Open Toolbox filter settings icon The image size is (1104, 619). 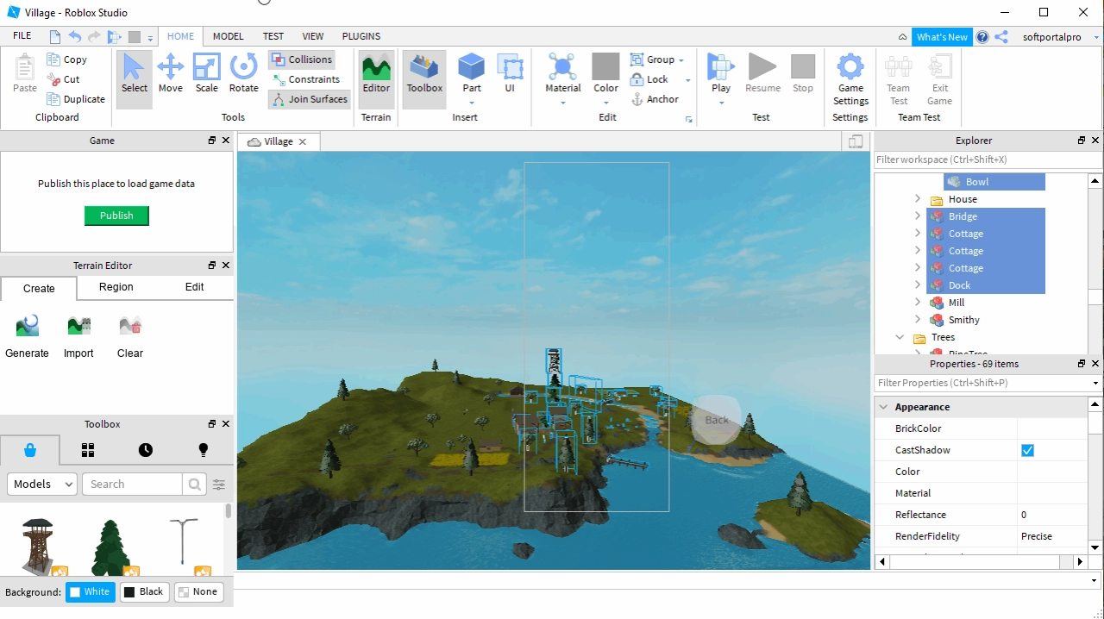(x=219, y=485)
